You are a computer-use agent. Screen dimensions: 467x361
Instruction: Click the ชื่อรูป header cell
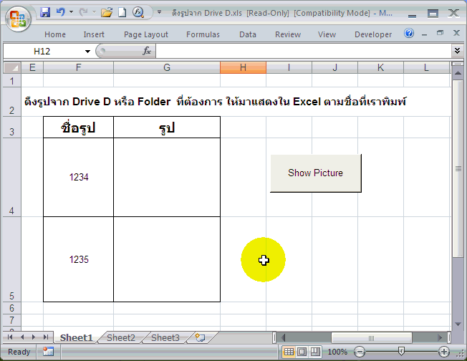pos(78,127)
